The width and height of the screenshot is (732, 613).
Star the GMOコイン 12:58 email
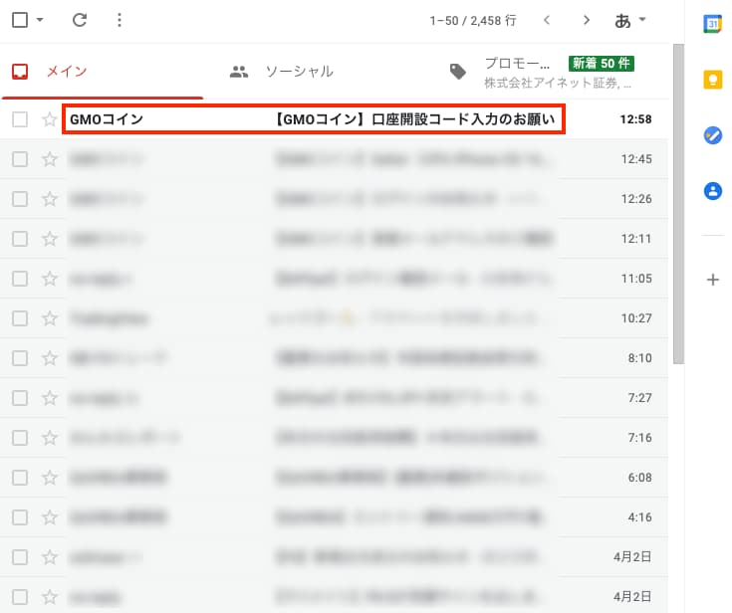pyautogui.click(x=50, y=119)
